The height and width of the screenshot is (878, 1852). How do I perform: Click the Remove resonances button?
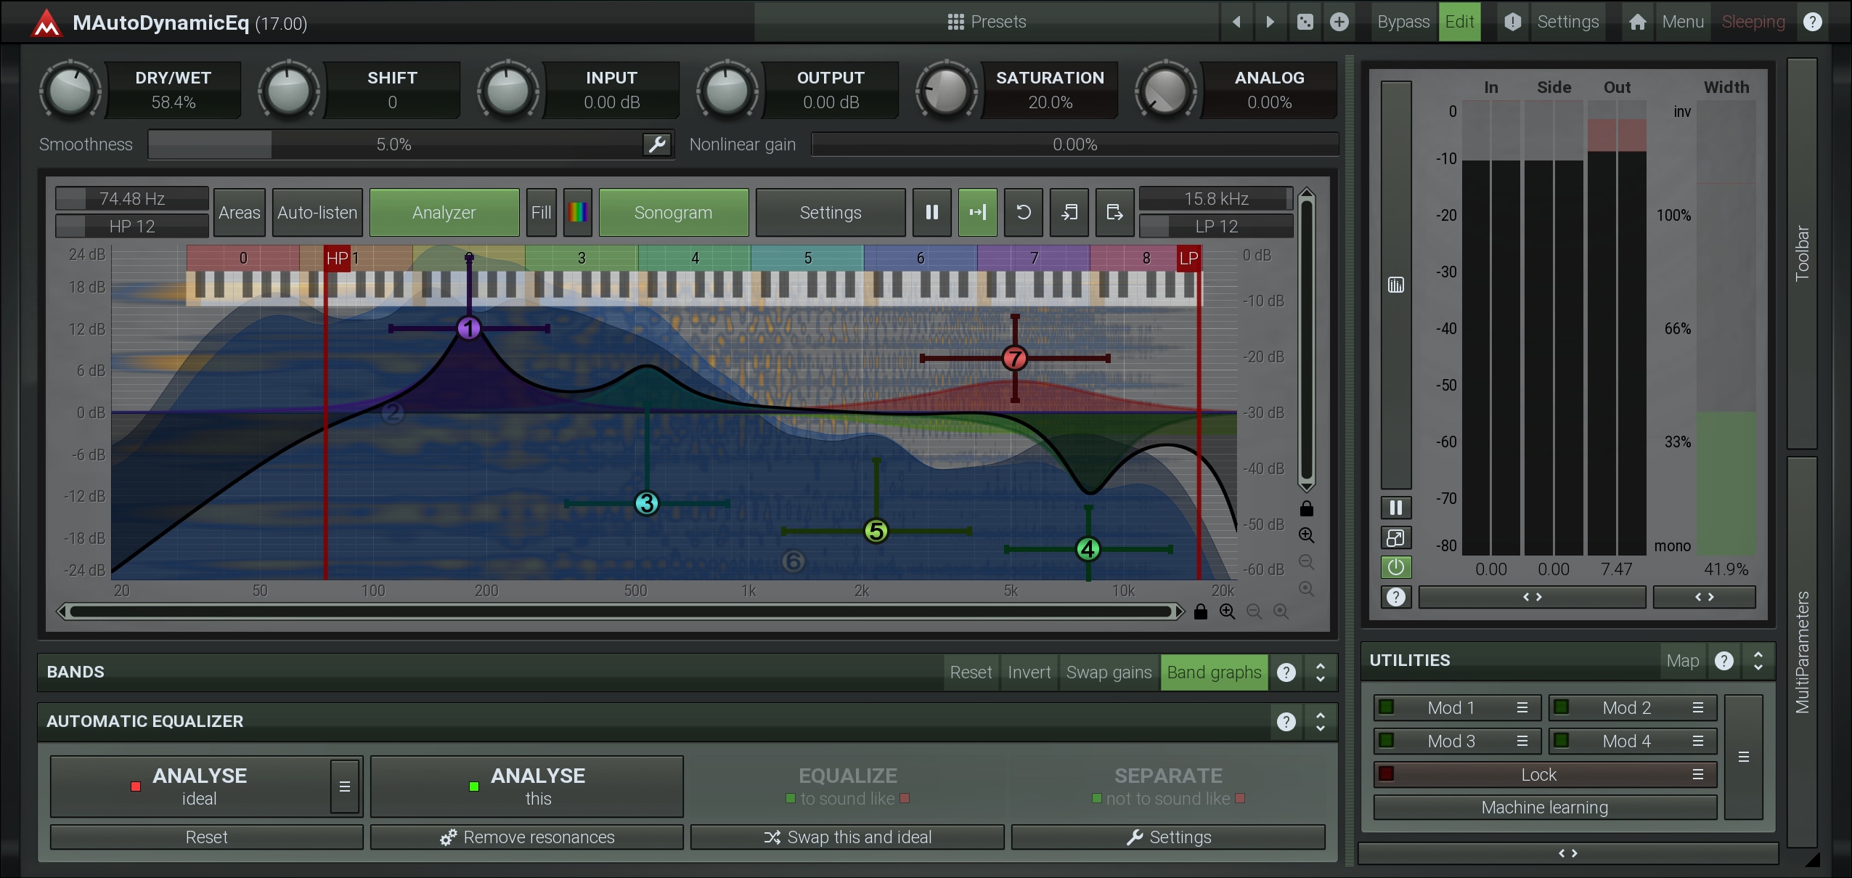526,837
